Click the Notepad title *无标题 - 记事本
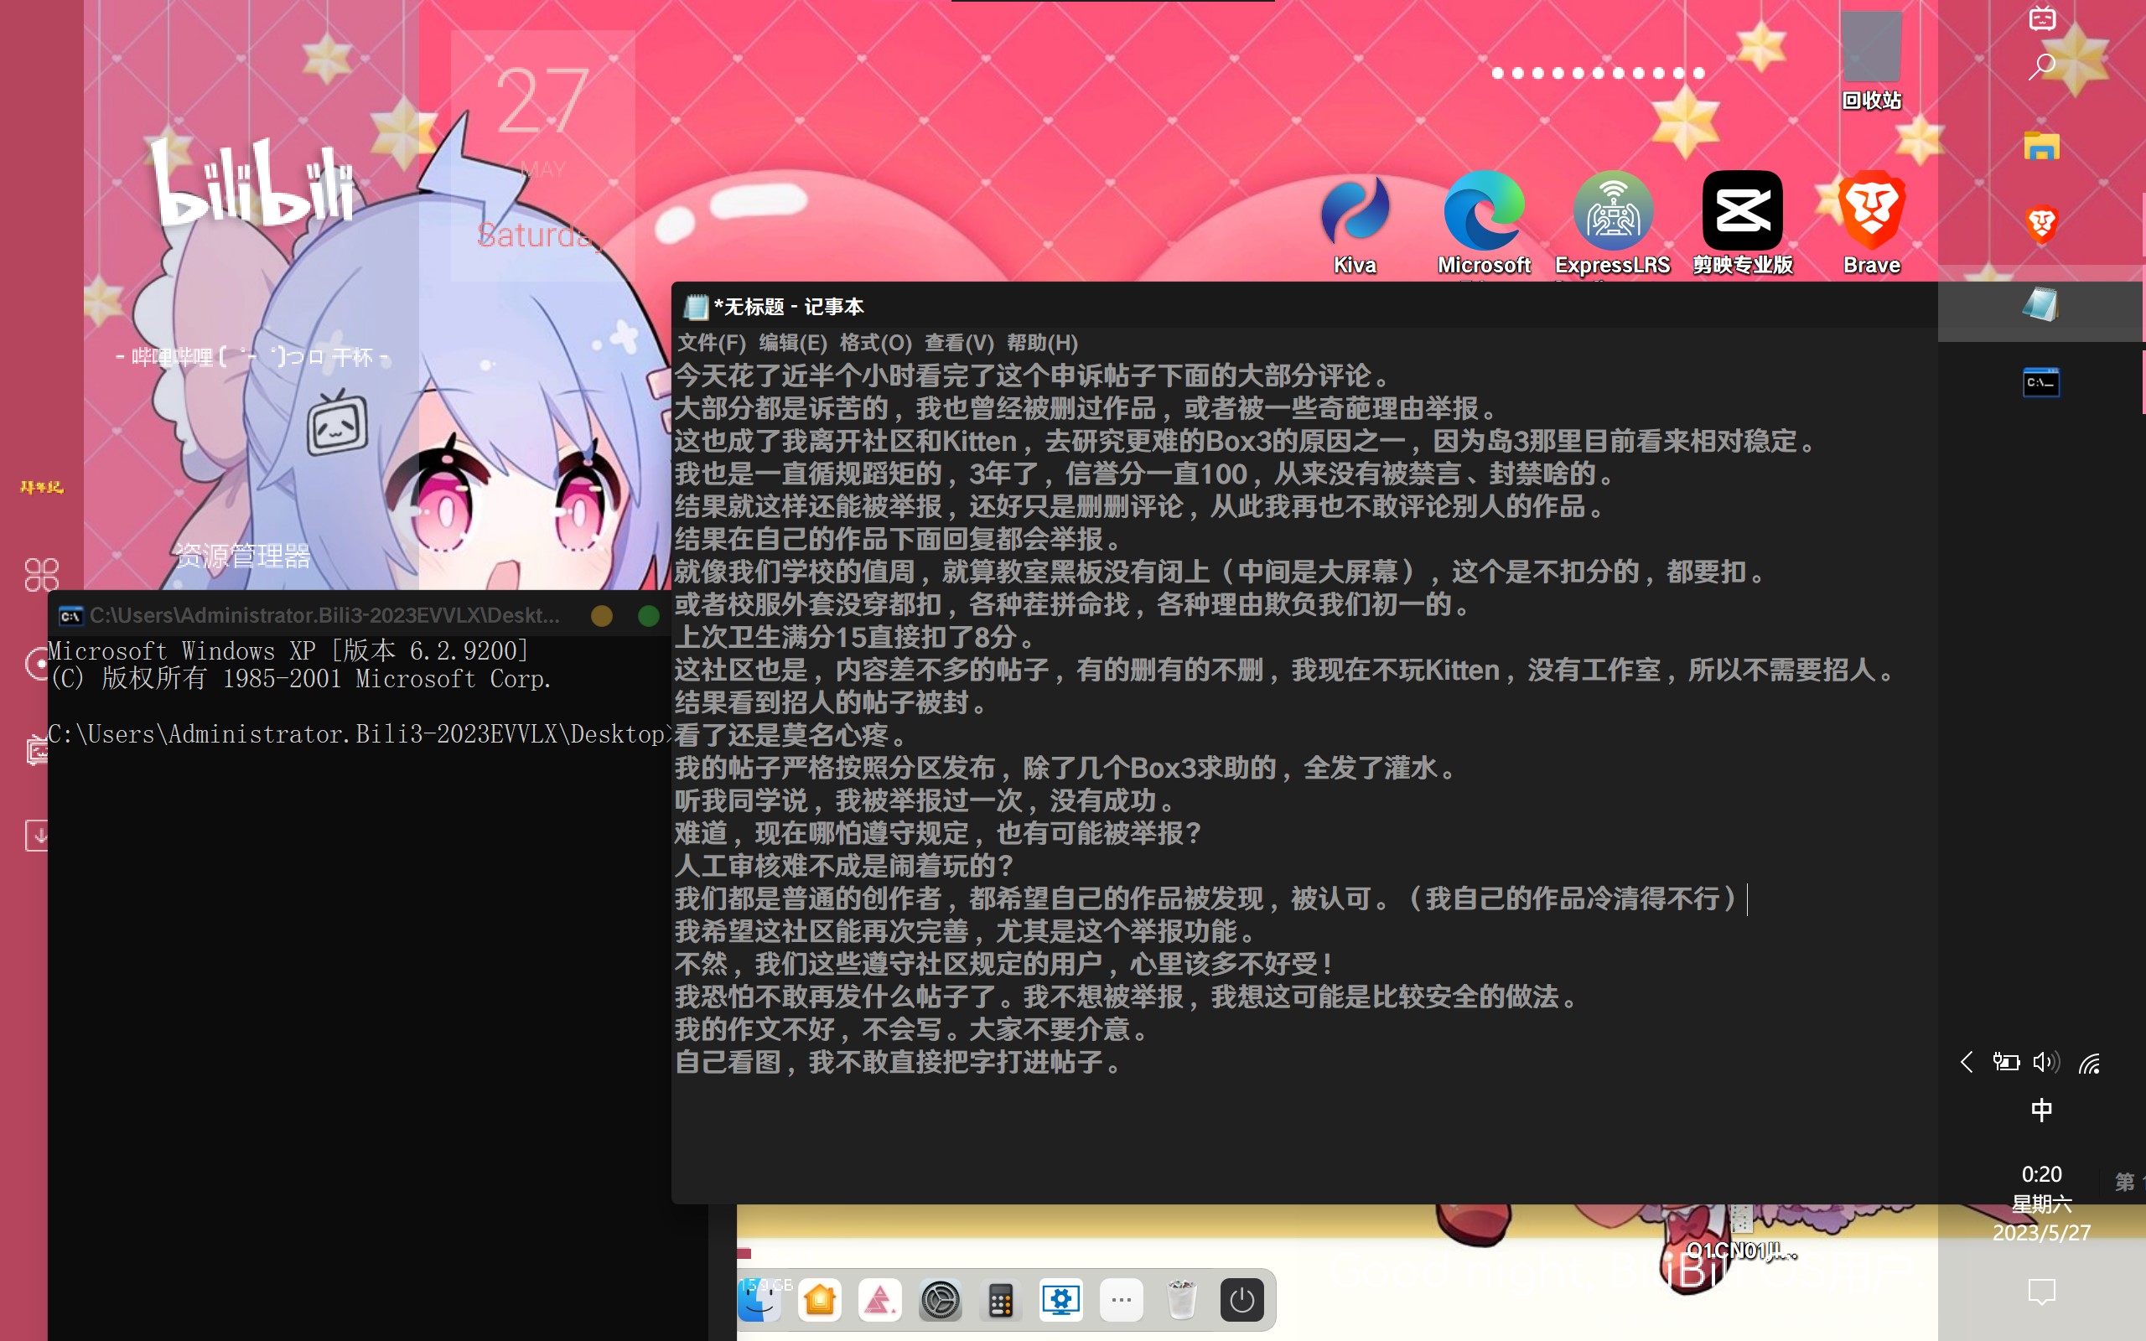Viewport: 2146px width, 1341px height. (x=788, y=307)
